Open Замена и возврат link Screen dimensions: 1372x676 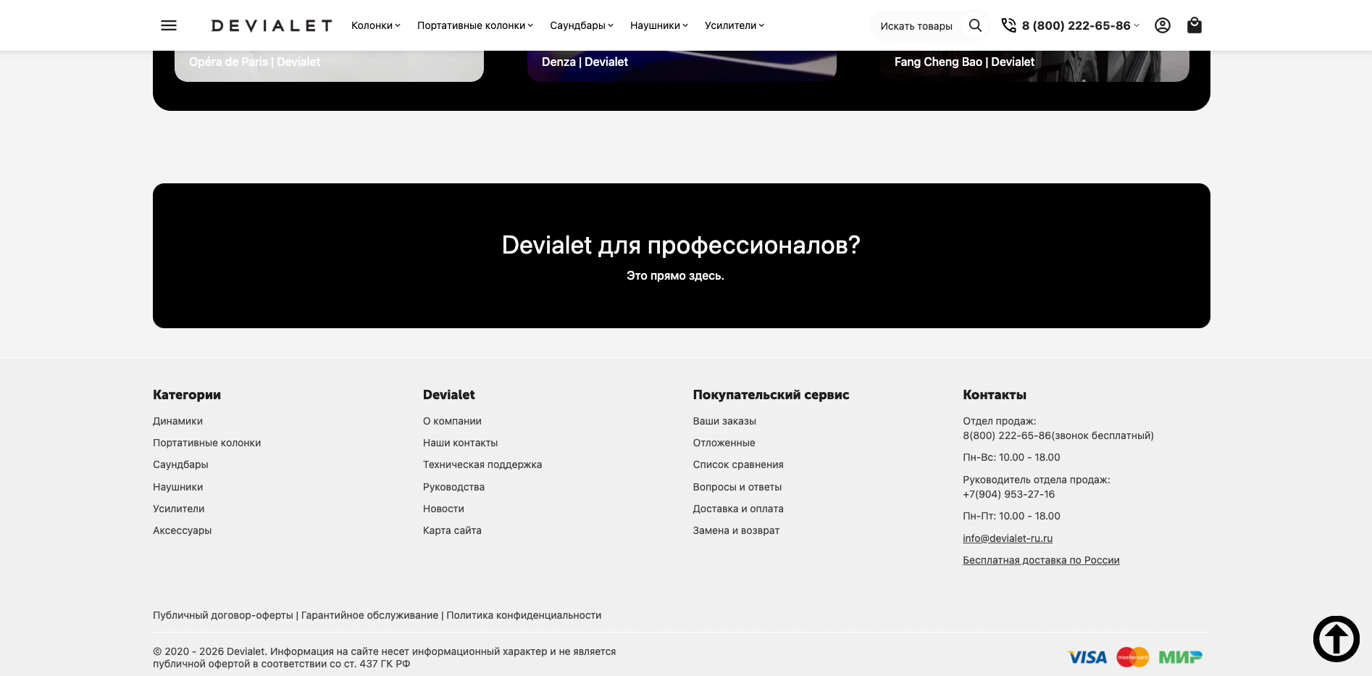736,530
